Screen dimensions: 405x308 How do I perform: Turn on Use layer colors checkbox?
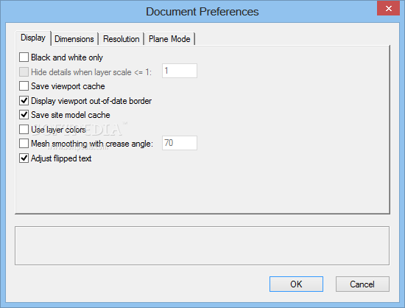[x=24, y=129]
